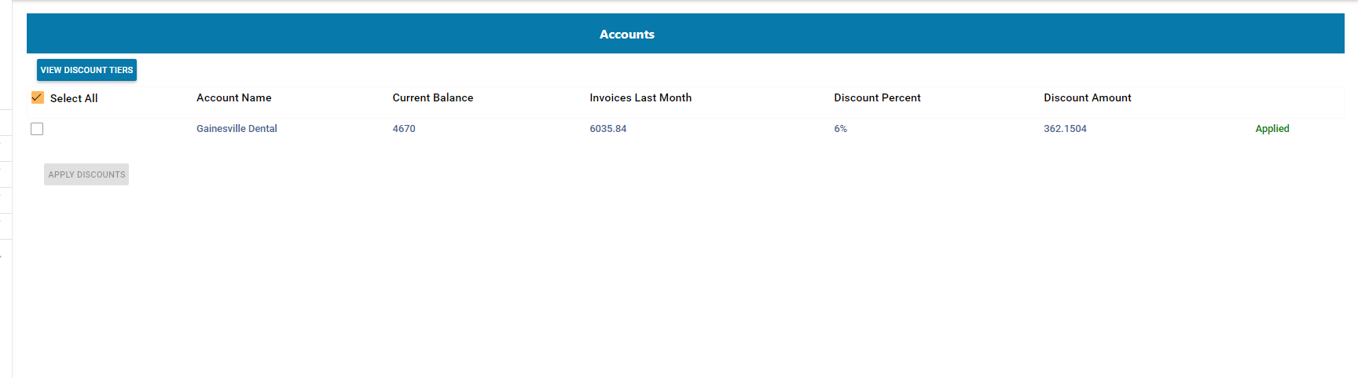Click the Select All label text
Screen dimensions: 1358x378
pyautogui.click(x=74, y=98)
